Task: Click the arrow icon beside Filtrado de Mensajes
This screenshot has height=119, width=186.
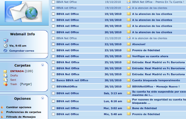Action: click(x=2, y=117)
